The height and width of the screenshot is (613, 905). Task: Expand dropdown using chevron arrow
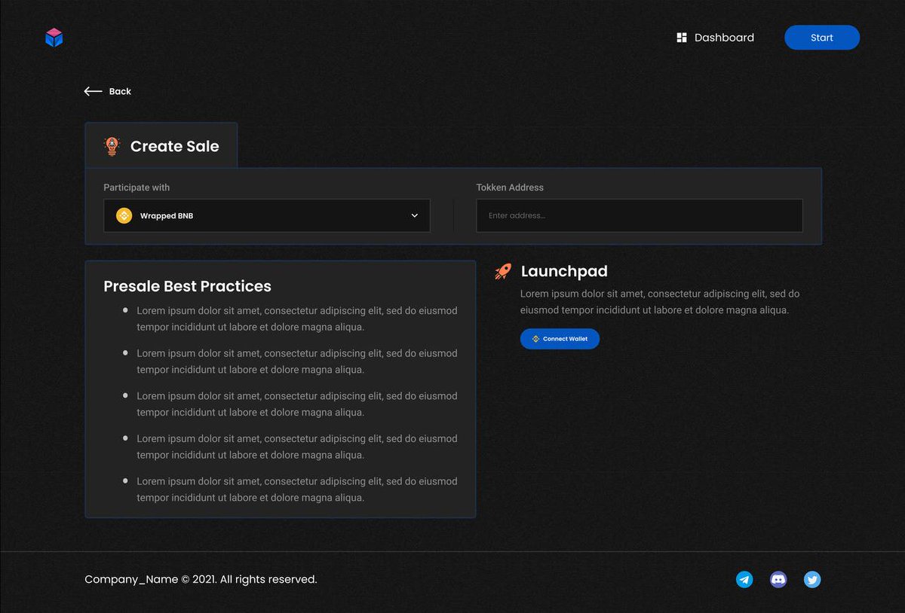414,215
